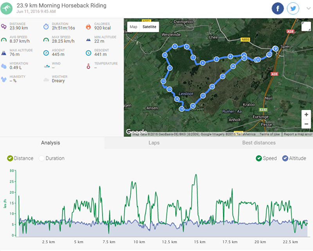Click the weather cloud icon
The height and width of the screenshot is (251, 313).
click(x=46, y=80)
